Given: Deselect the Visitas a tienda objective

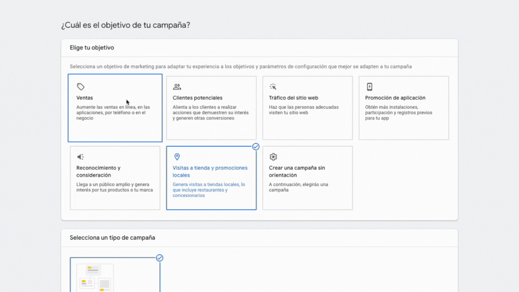Looking at the screenshot, I should coord(211,178).
